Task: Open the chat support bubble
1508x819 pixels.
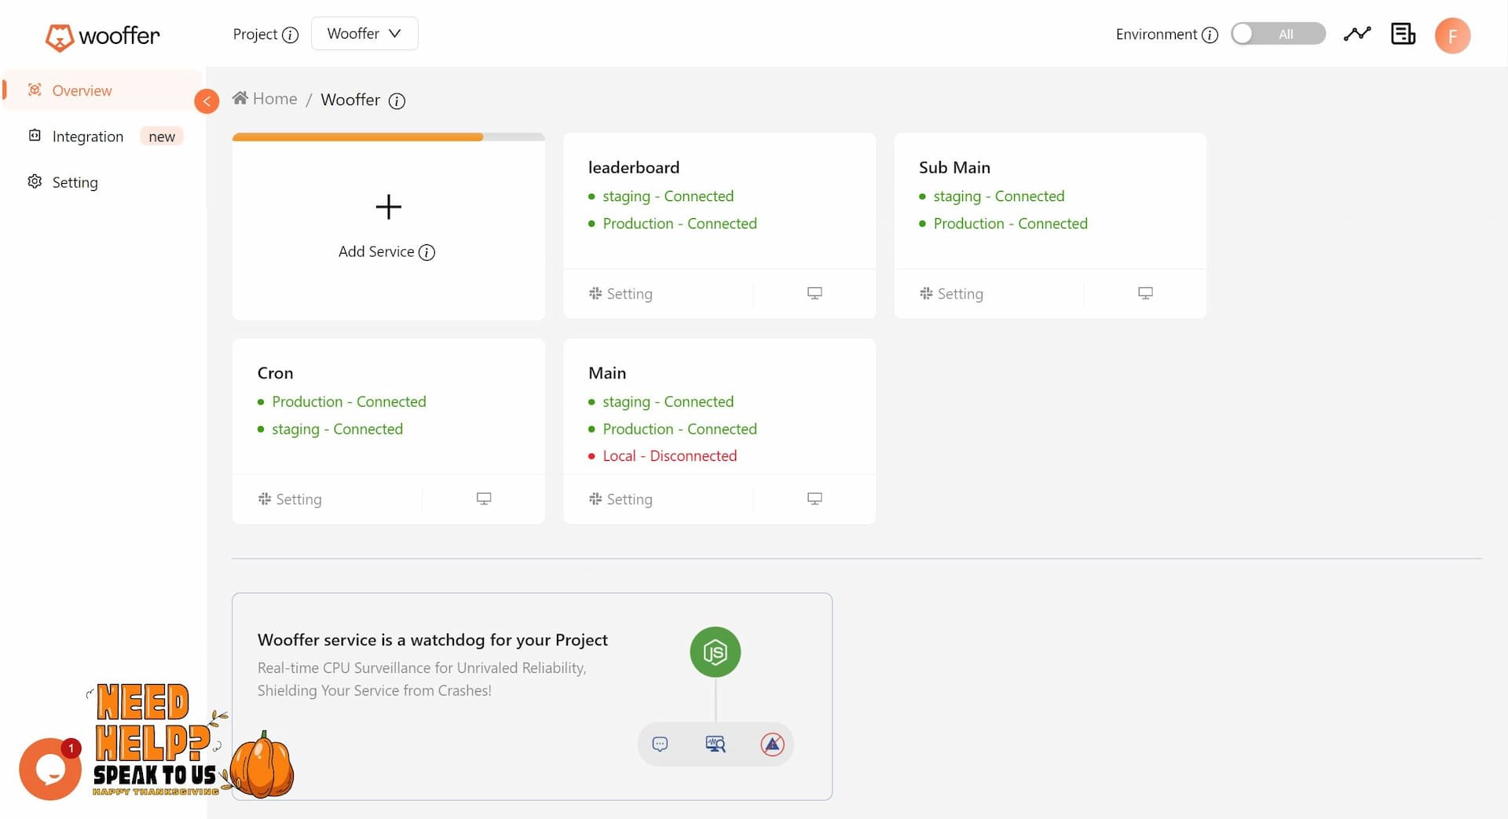Action: pos(50,769)
